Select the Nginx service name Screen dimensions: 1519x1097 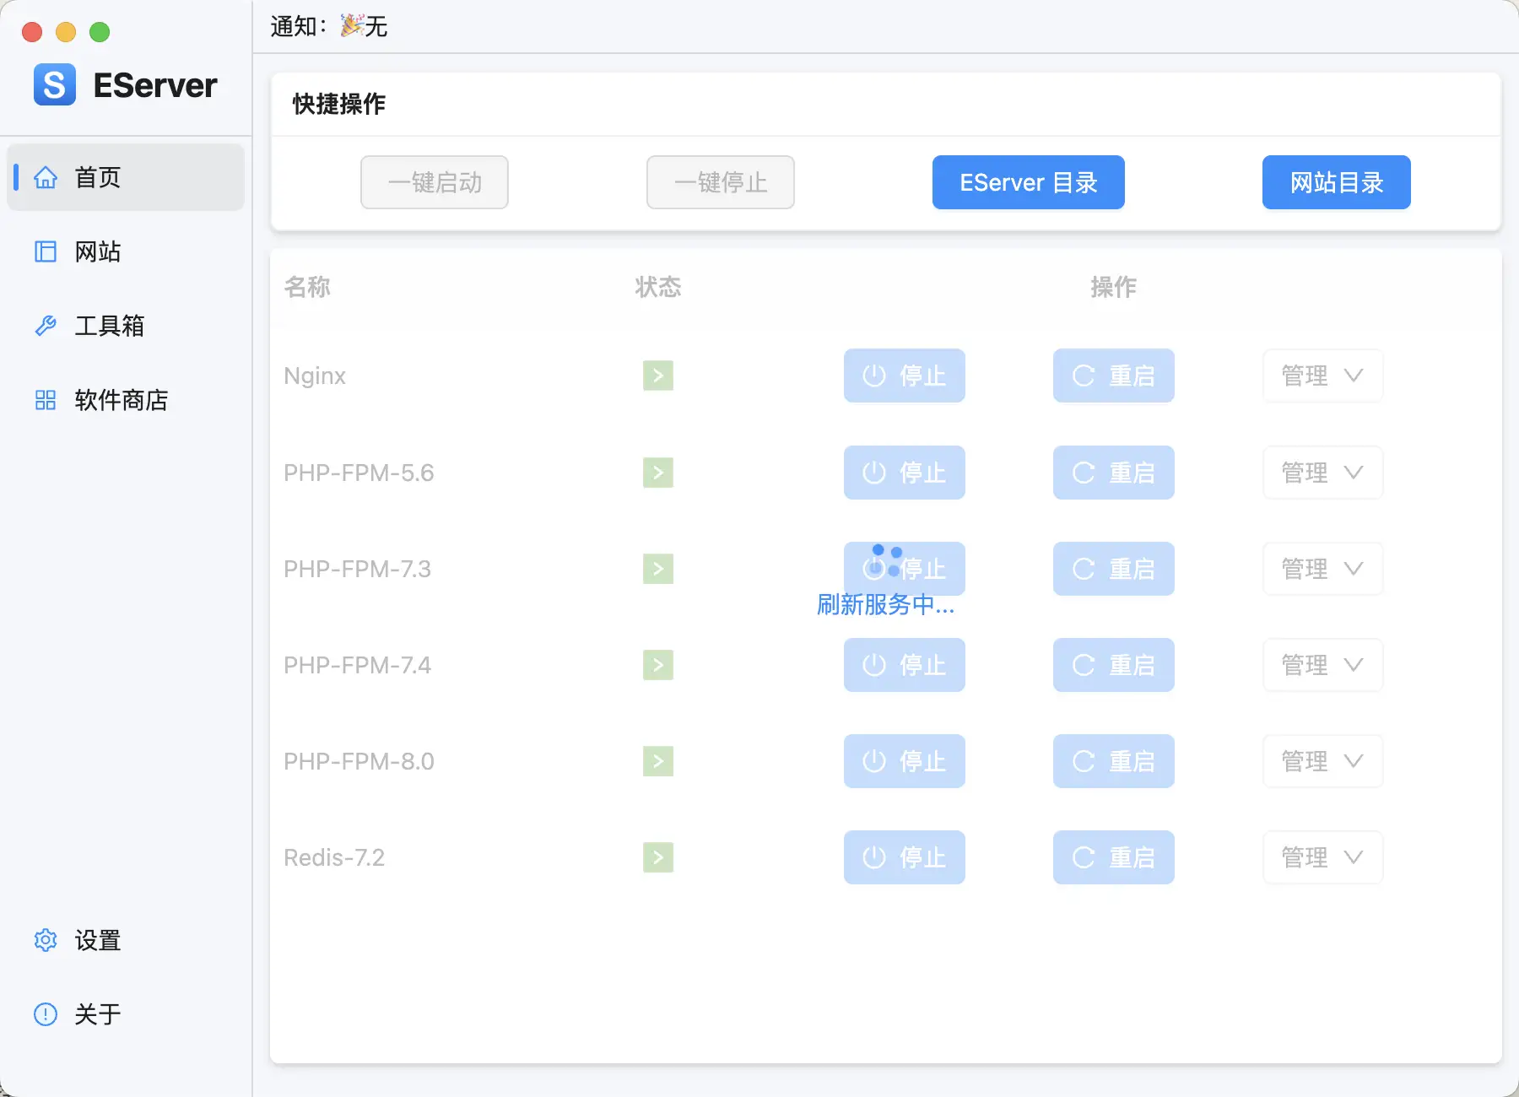click(315, 376)
